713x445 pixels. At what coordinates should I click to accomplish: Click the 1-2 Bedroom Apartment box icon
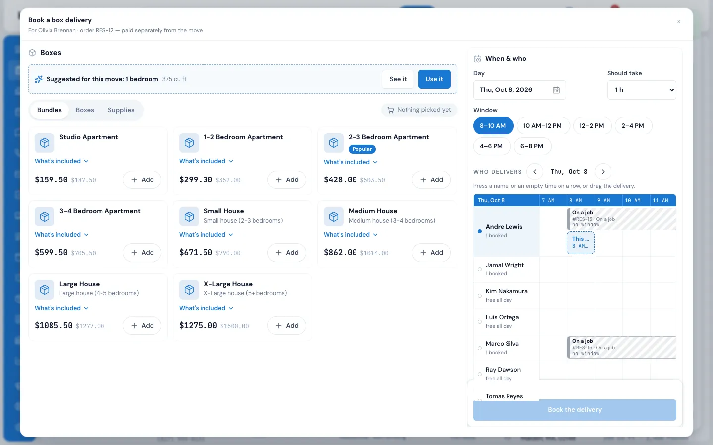tap(189, 143)
